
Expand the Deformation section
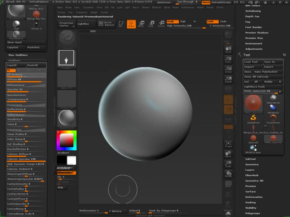254,197
